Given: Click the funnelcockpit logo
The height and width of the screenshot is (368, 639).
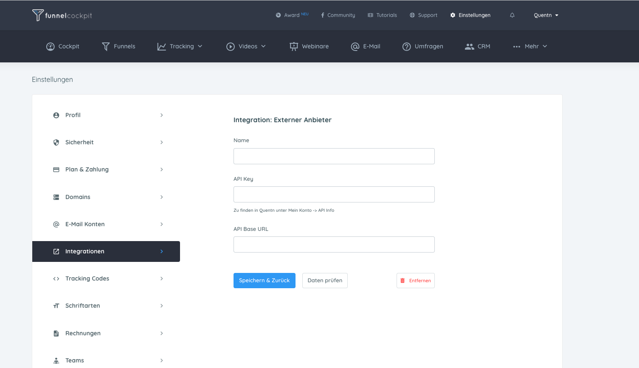Looking at the screenshot, I should (62, 15).
